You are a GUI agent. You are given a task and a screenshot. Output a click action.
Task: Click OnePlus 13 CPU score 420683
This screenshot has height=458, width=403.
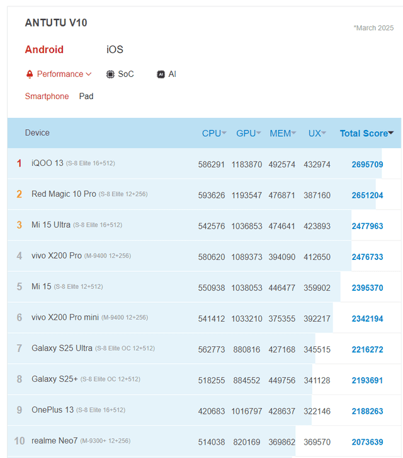[212, 411]
